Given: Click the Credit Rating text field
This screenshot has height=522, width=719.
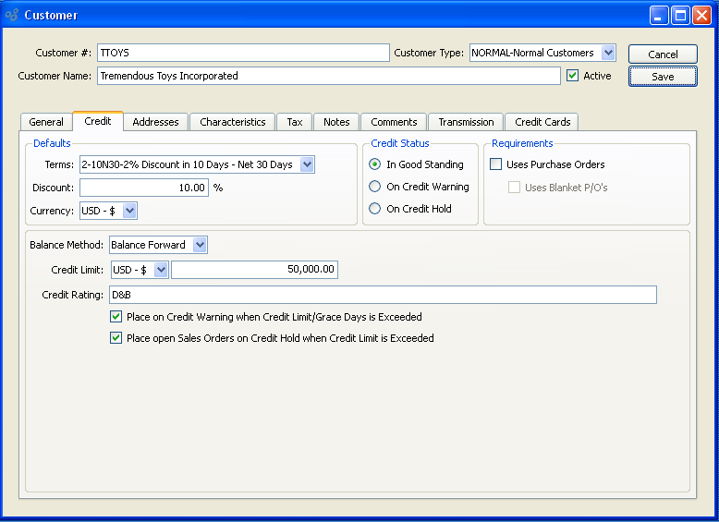Looking at the screenshot, I should point(382,295).
